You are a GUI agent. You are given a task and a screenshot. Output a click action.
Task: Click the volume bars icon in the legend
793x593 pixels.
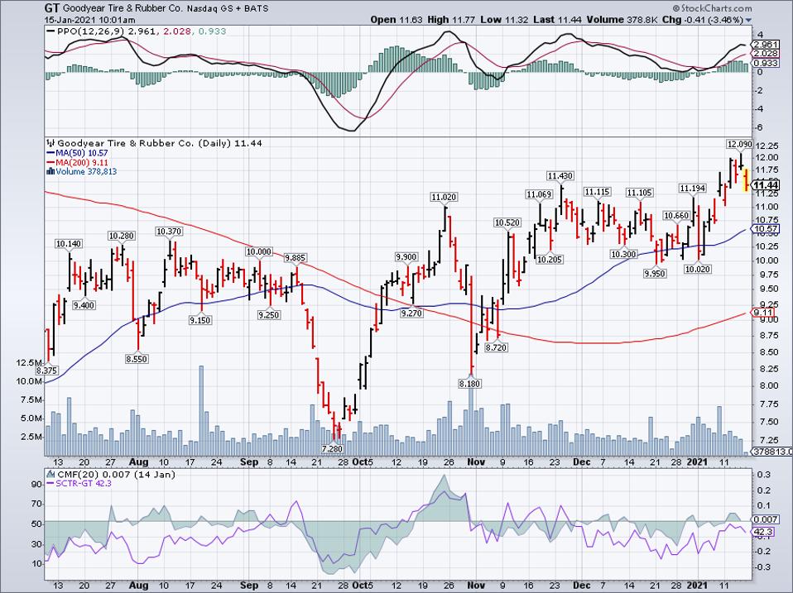click(x=50, y=171)
